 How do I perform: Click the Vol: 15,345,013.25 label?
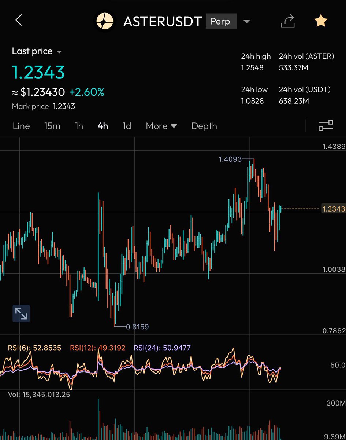(39, 395)
